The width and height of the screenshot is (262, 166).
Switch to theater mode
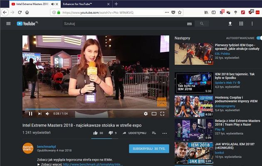click(154, 114)
